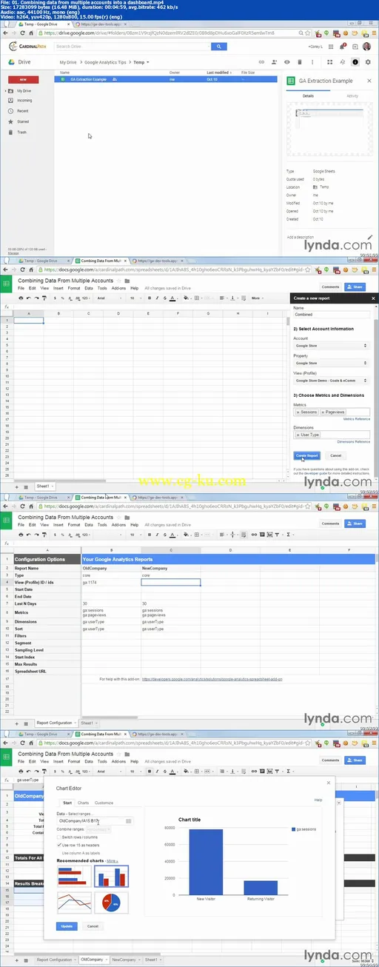
Task: Open the developers.google.com help link in Report Configuration sheet
Action: (x=212, y=678)
